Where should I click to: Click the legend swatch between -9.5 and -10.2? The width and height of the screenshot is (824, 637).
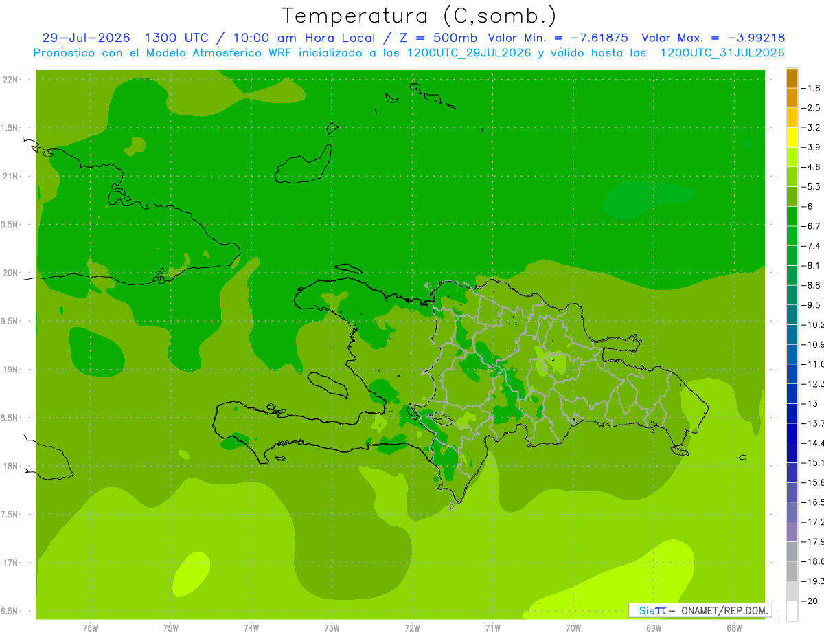pyautogui.click(x=792, y=315)
